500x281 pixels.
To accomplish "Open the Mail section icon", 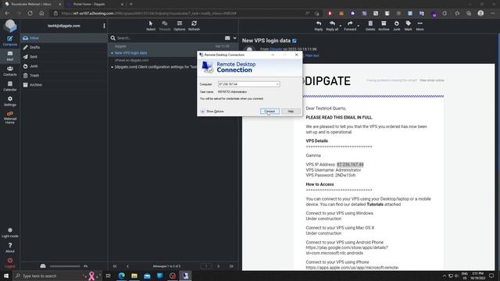I will pos(10,55).
